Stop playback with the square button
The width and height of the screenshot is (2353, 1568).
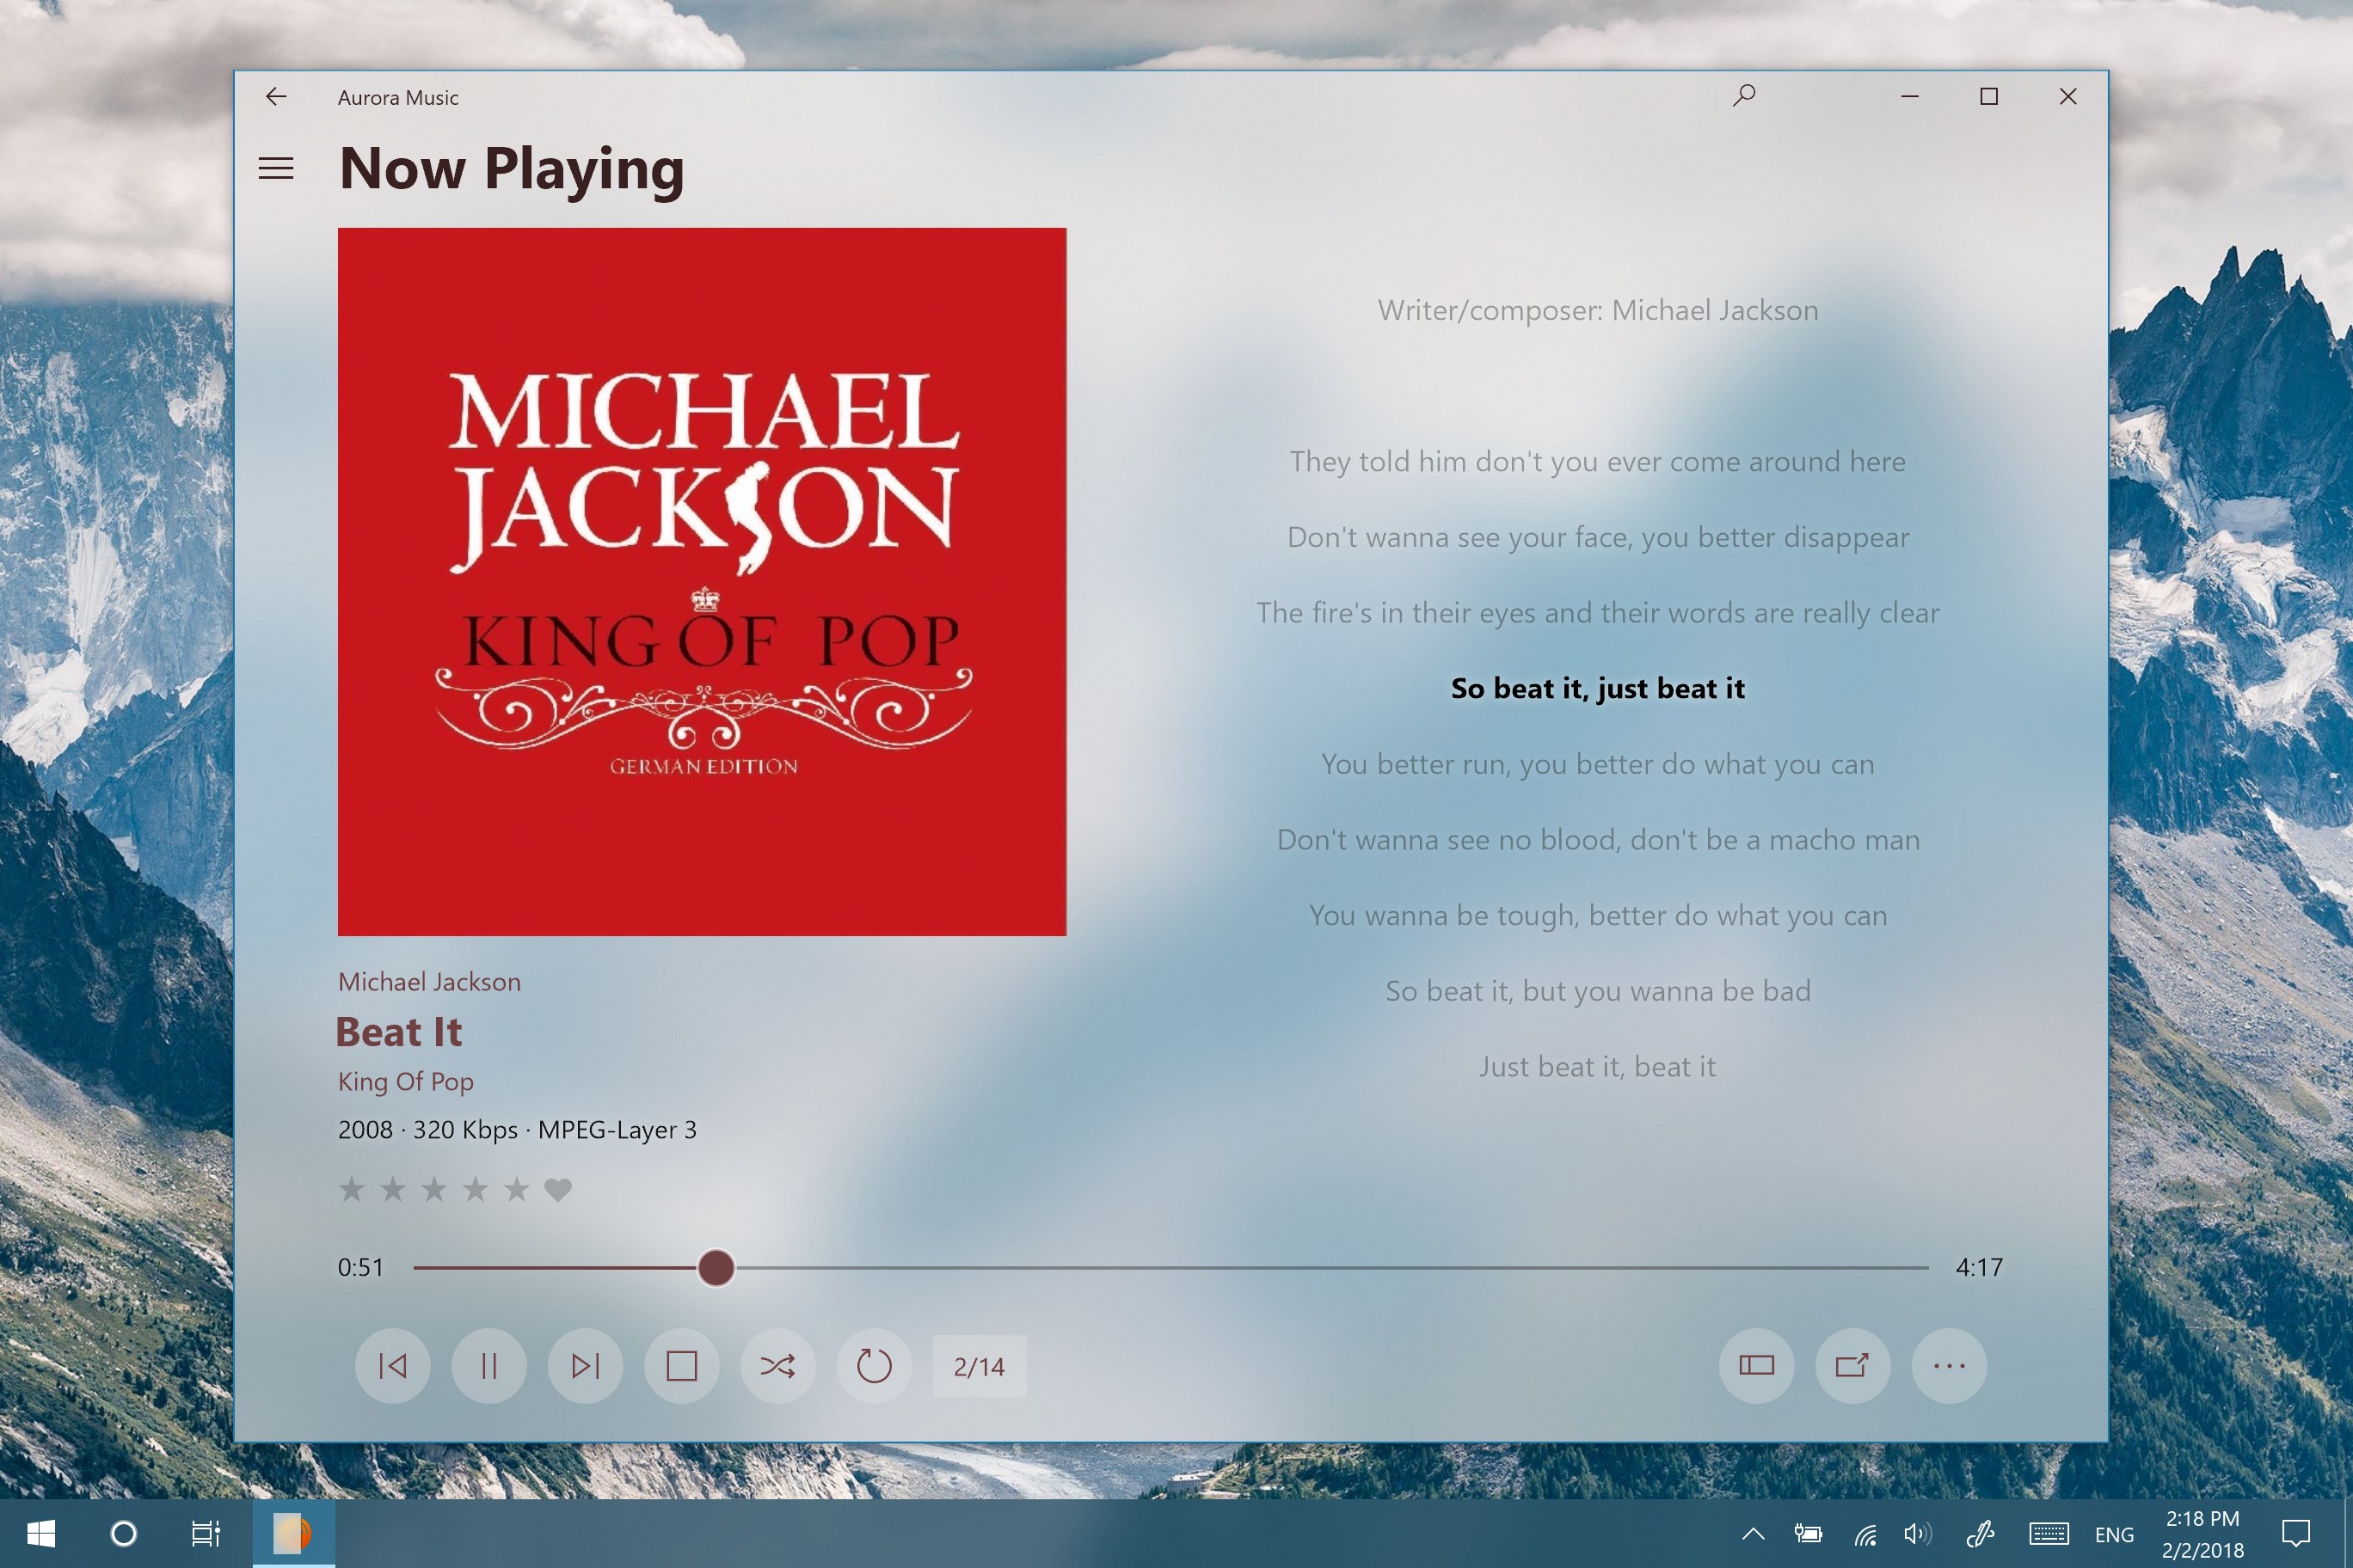(681, 1366)
